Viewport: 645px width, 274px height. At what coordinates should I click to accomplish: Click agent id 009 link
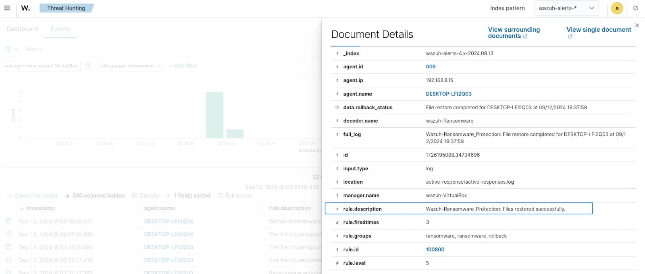(431, 67)
